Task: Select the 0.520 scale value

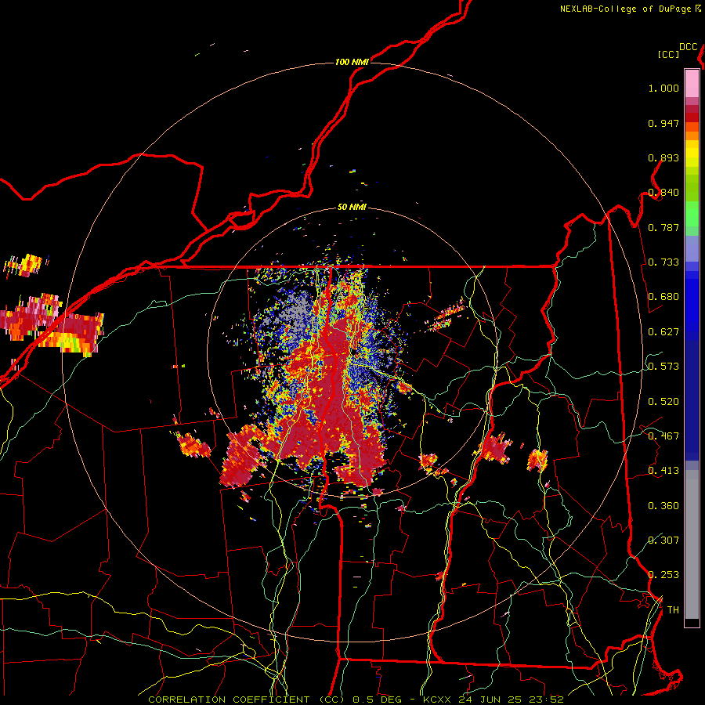Action: point(663,402)
